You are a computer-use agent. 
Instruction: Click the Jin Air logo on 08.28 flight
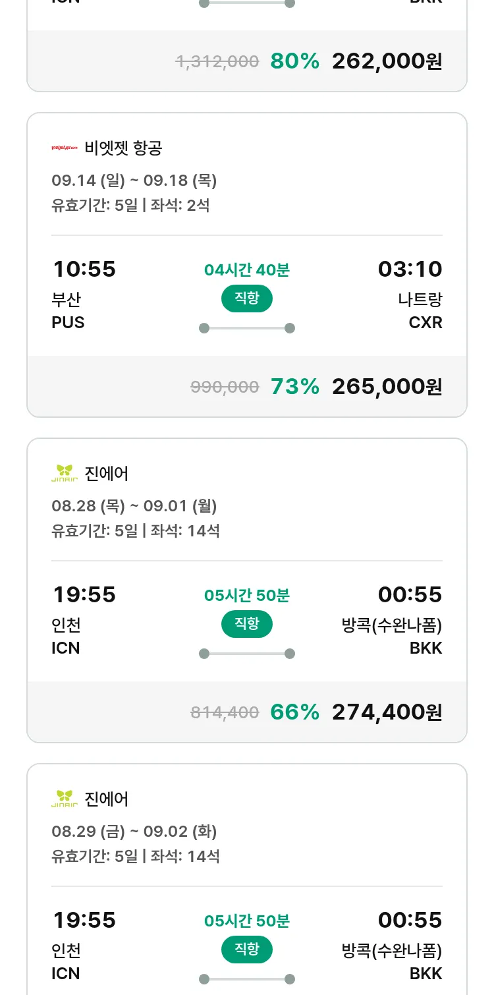(x=65, y=473)
